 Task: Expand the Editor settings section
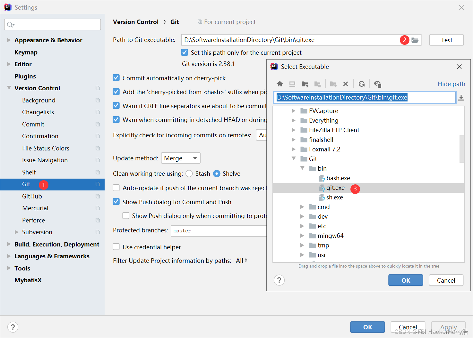(x=9, y=64)
